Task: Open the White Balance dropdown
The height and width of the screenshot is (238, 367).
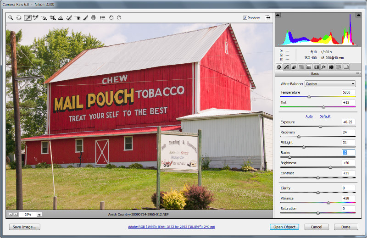Action: 330,84
